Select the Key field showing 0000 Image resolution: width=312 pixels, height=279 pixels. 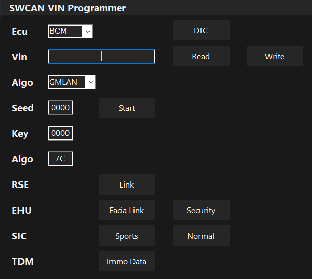point(60,133)
